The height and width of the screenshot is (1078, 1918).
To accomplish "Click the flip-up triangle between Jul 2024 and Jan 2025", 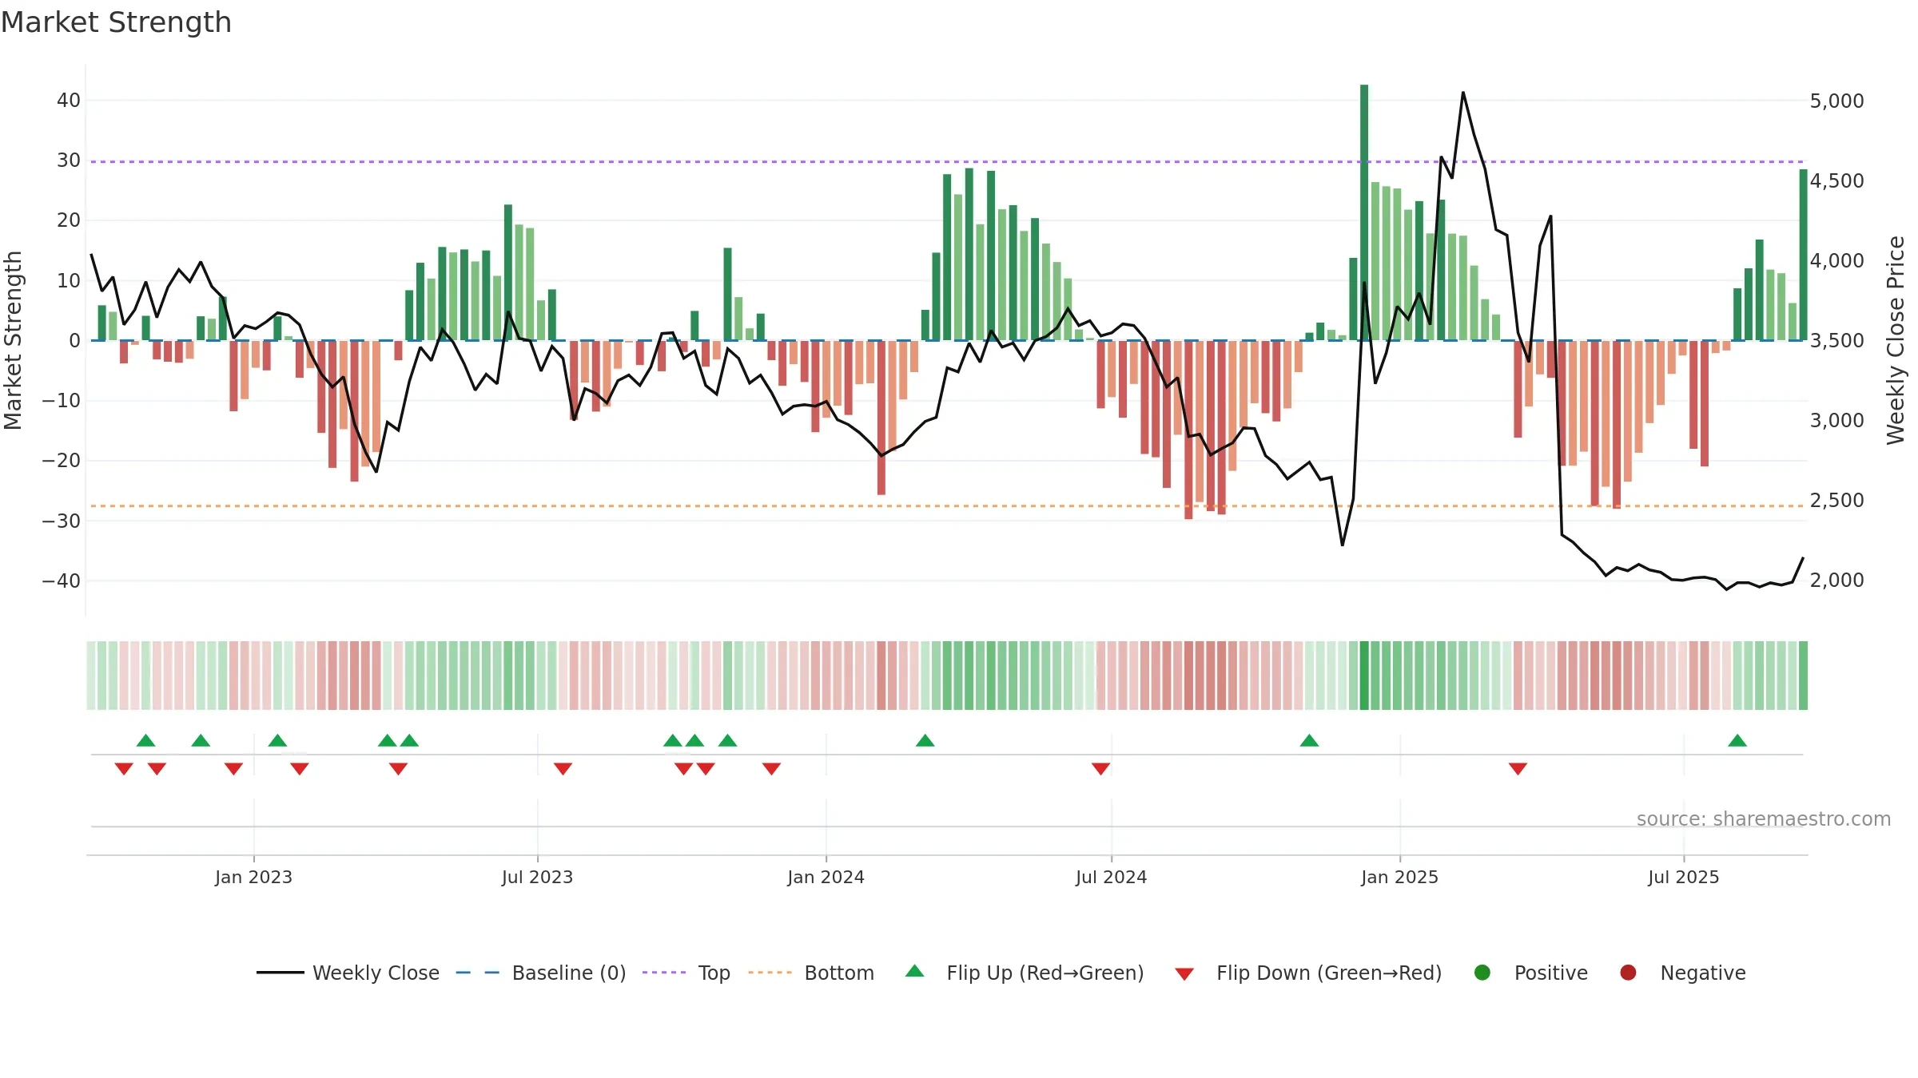I will click(x=1309, y=741).
